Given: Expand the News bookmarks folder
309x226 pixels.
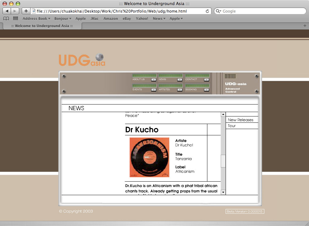Looking at the screenshot, I should tap(159, 19).
